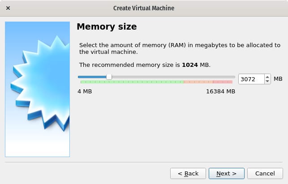The image size is (288, 184).
Task: Focus the 3072 memory input field
Action: [251, 79]
